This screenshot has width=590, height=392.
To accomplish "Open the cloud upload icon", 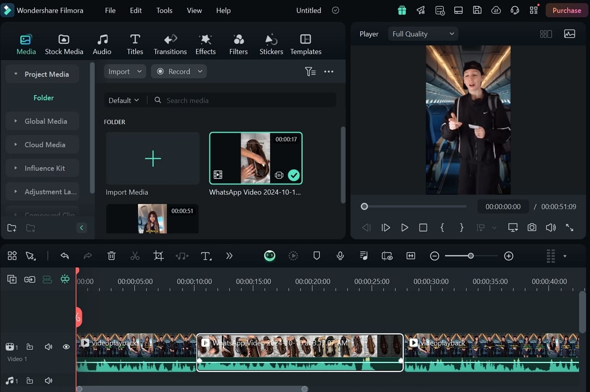I will [x=496, y=10].
